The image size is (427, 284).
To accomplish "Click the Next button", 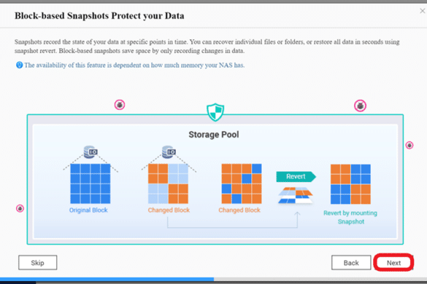I will 393,263.
